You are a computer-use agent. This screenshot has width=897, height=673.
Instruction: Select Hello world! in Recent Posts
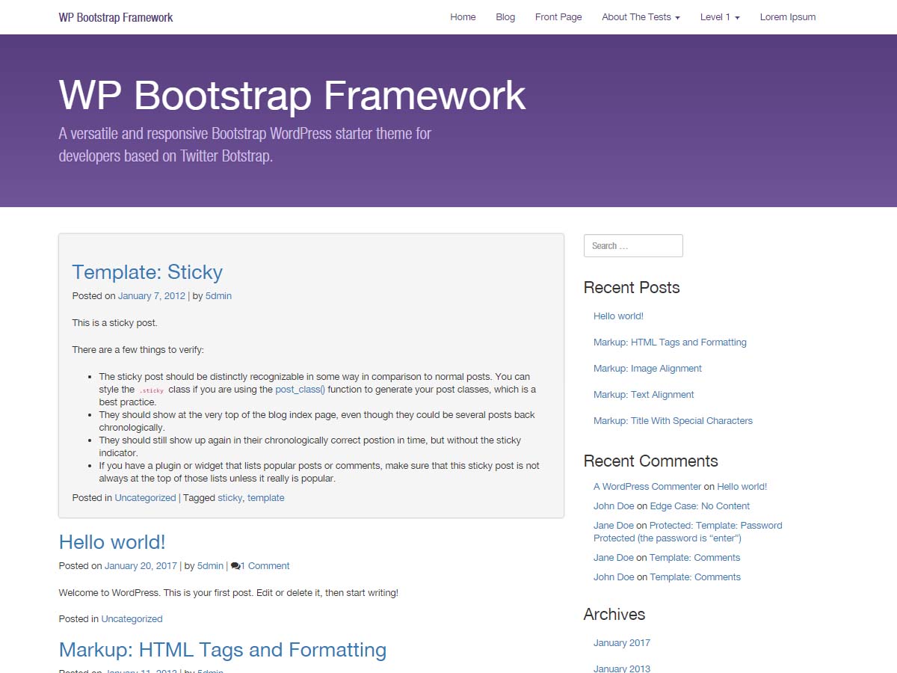pos(618,316)
